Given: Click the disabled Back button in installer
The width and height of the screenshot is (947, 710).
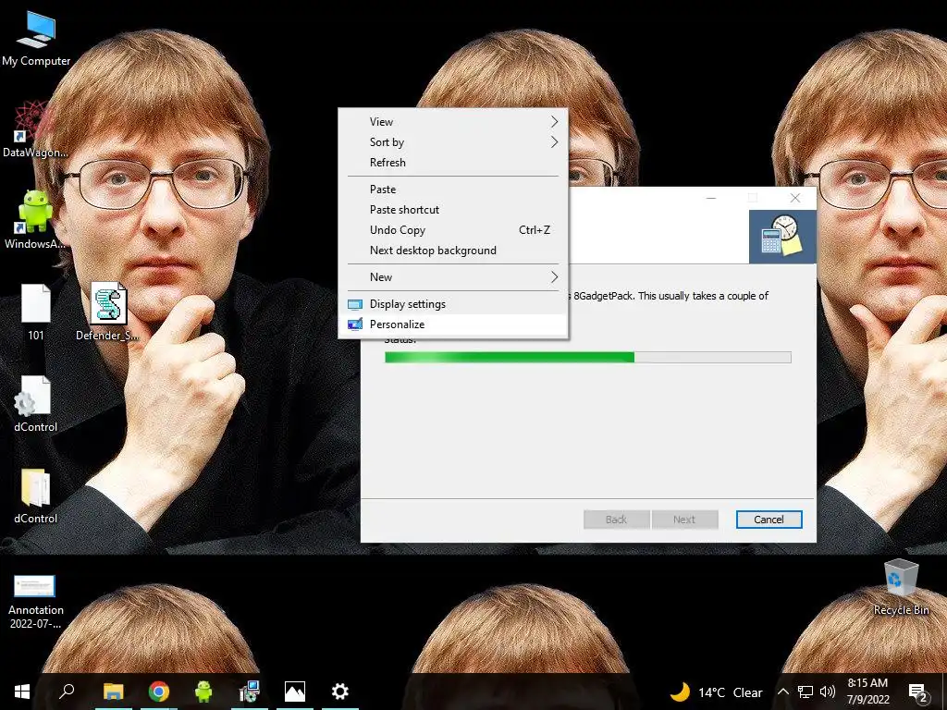Looking at the screenshot, I should 617,520.
